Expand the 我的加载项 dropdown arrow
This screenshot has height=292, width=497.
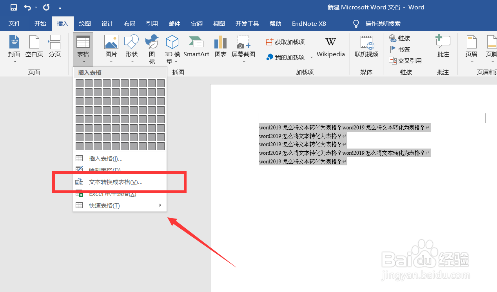coord(312,57)
